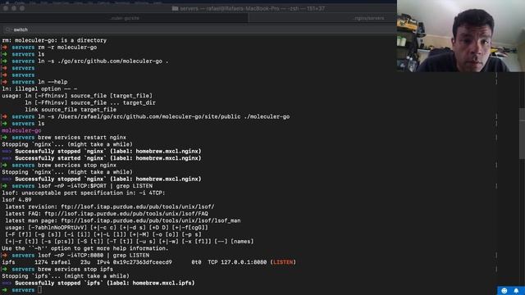The image size is (525, 295).
Task: Click the 'ipfs 1274 rafael' output row
Action: pos(149,262)
